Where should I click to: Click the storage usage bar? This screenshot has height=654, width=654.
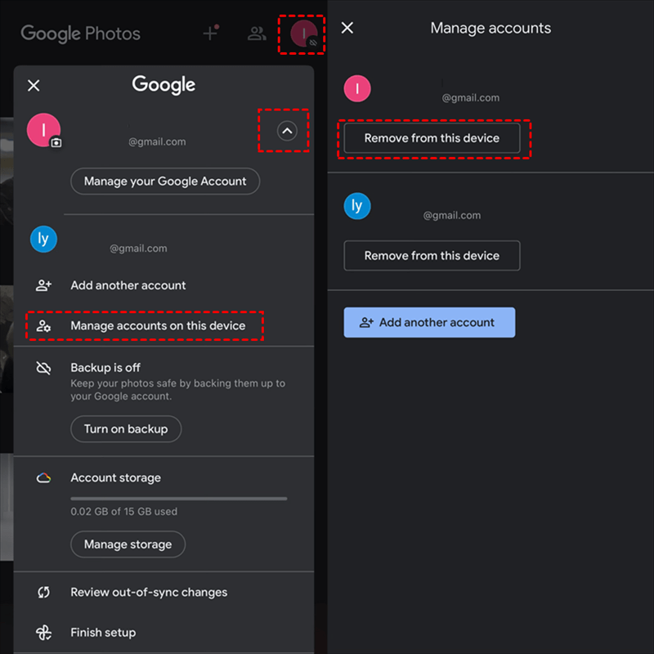[x=178, y=499]
